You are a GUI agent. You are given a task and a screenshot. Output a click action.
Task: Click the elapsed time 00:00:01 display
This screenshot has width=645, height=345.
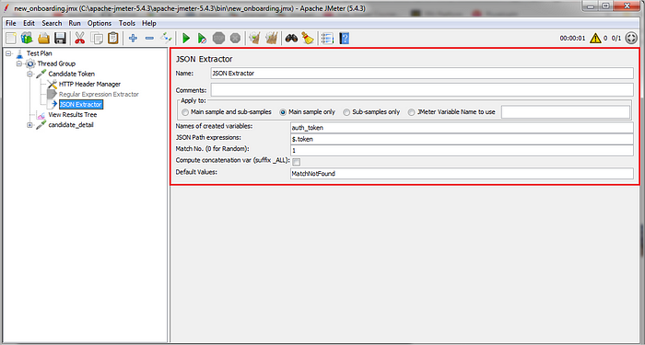click(572, 39)
